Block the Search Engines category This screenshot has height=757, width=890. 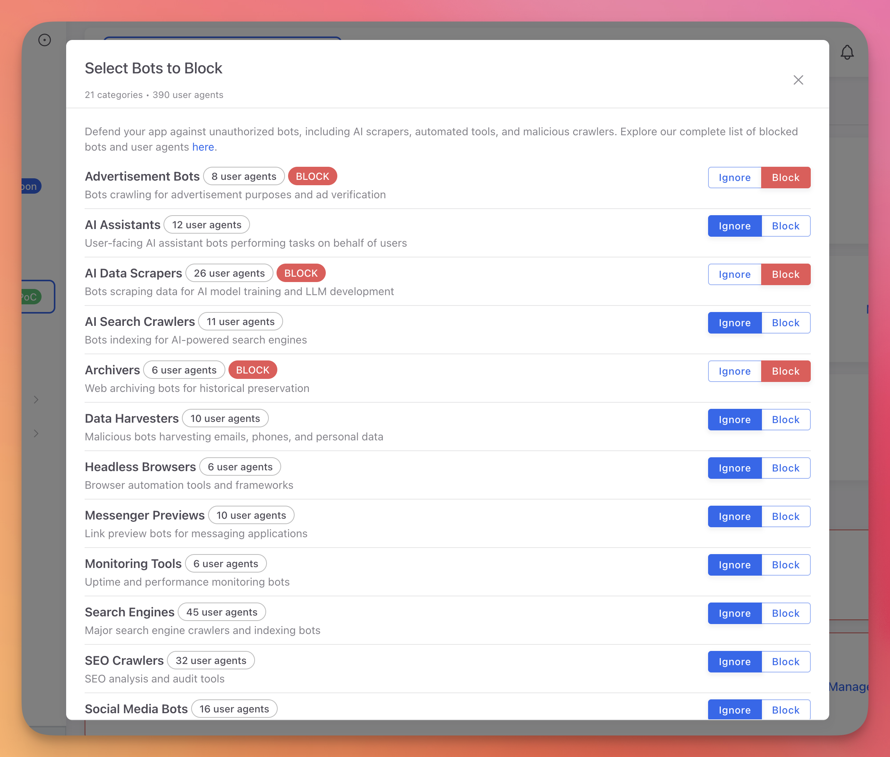coord(785,613)
